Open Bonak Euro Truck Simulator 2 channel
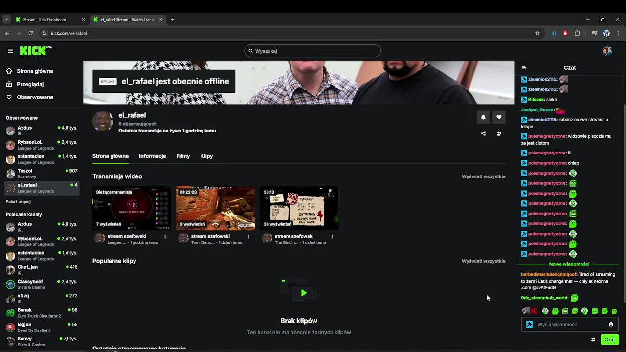This screenshot has width=626, height=352. tap(42, 313)
